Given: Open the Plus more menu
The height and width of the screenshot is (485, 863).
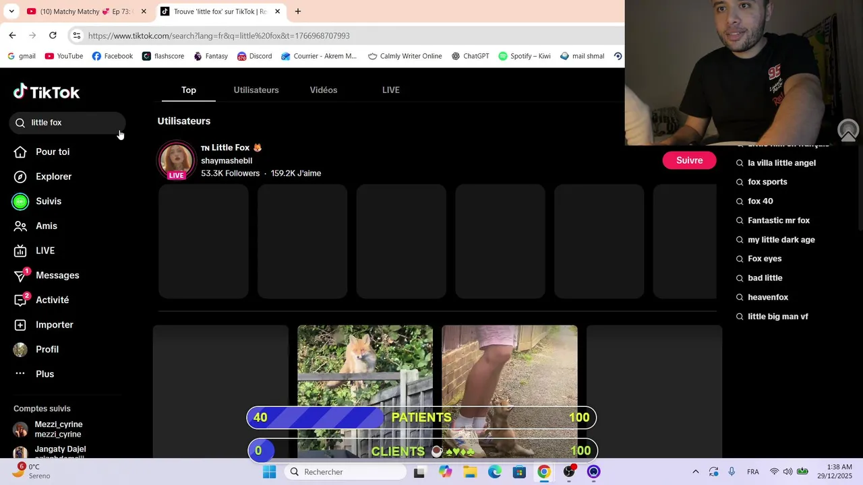Looking at the screenshot, I should pos(34,374).
